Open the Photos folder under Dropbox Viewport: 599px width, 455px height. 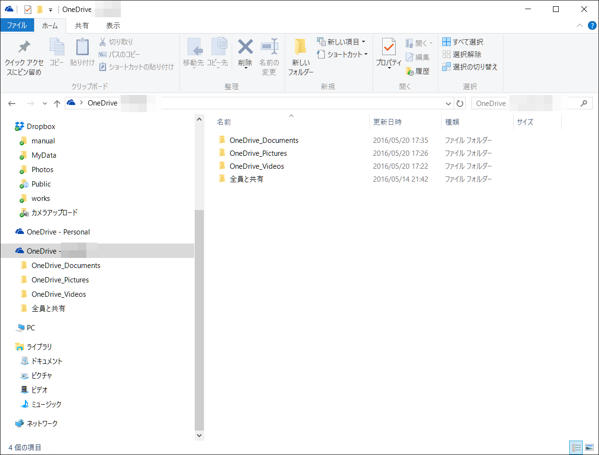tap(42, 170)
